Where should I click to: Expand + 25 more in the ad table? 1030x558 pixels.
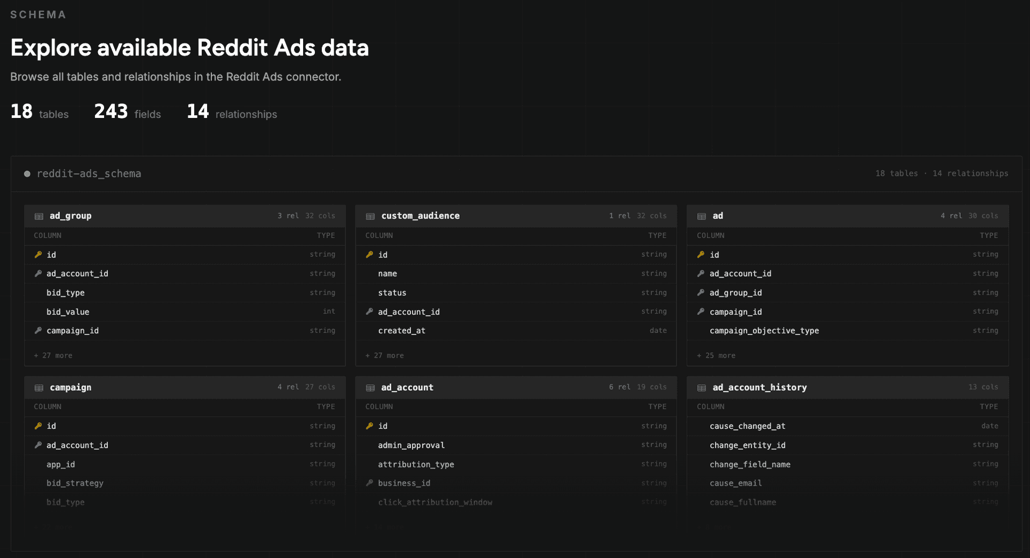[x=716, y=355]
